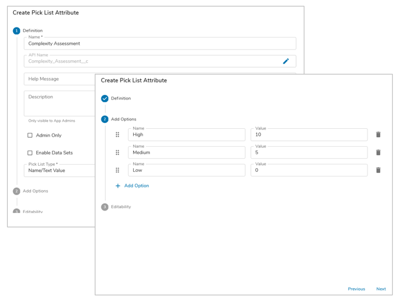Screen dimensions: 398x300
Task: Expand step 3 Editability in front dialog
Action: click(x=121, y=207)
